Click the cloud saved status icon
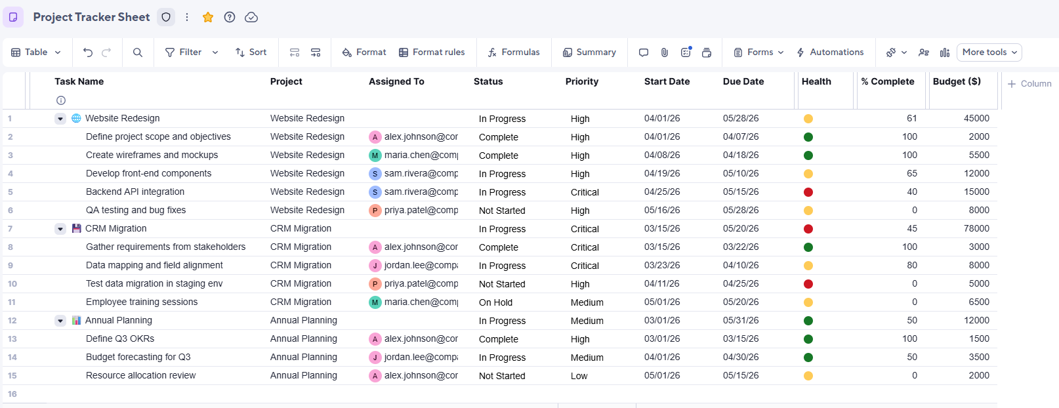 pos(251,17)
